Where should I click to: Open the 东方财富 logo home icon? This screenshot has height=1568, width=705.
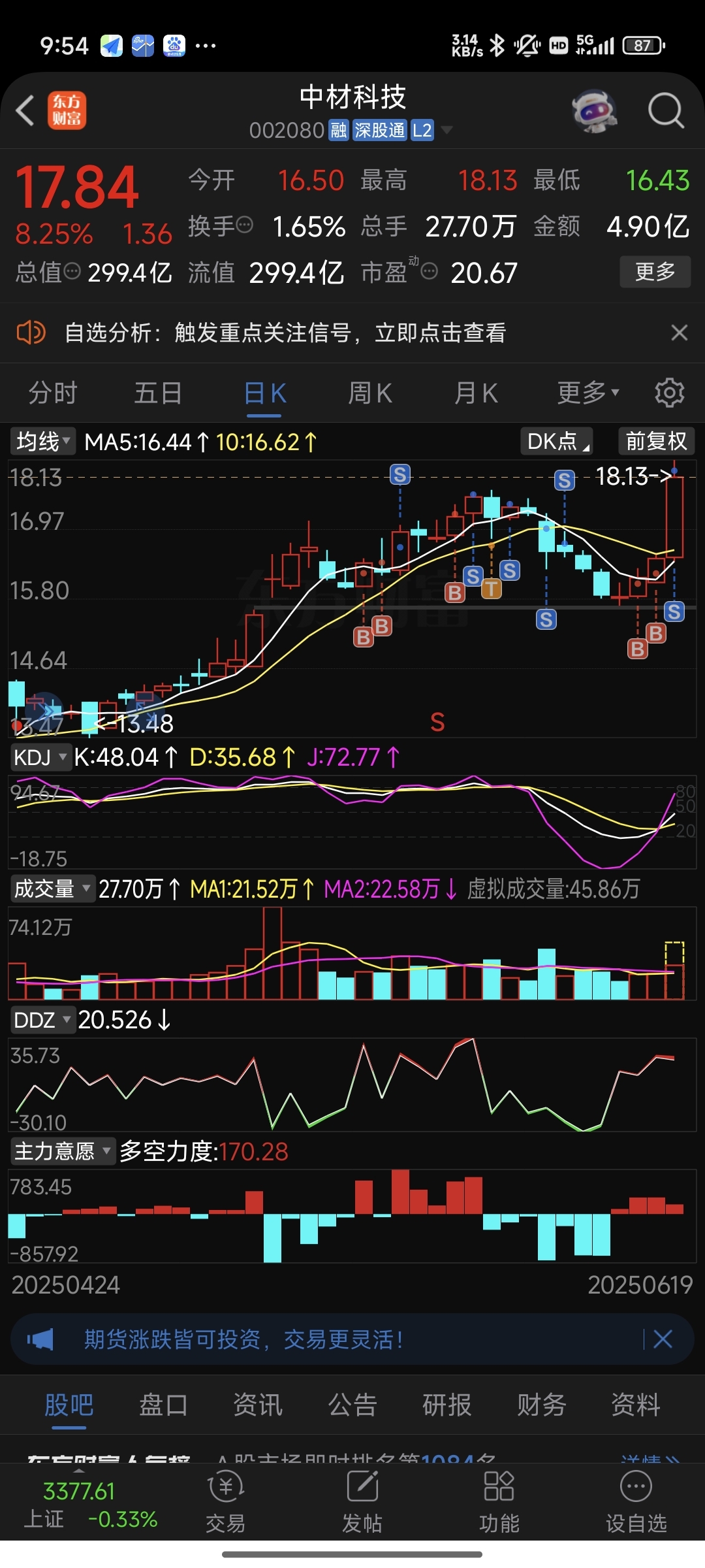[x=67, y=110]
